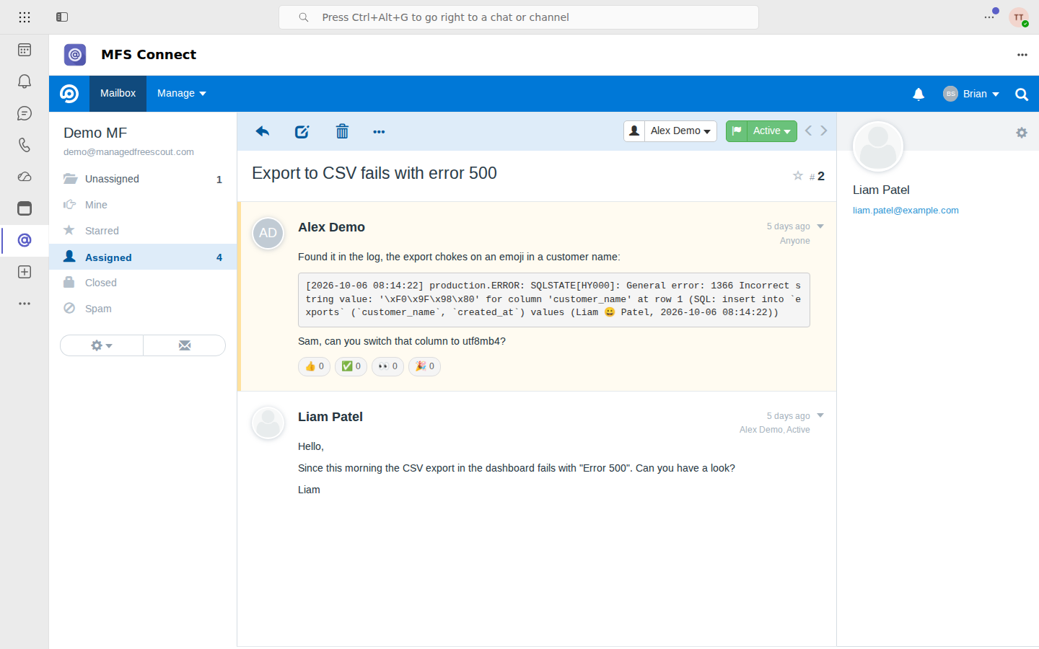
Task: Click the search chat or channel field
Action: pos(519,17)
